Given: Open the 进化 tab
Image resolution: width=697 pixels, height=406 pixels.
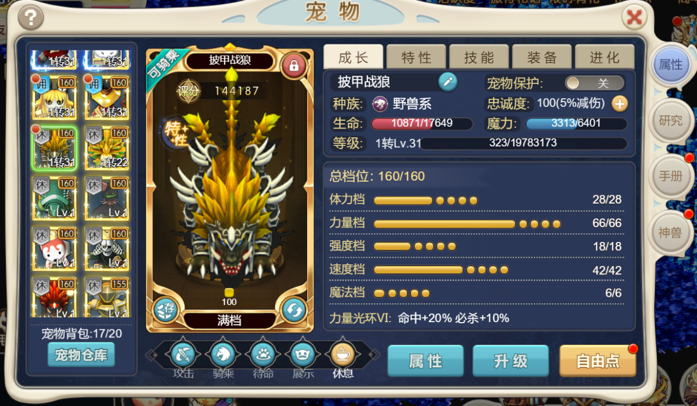Looking at the screenshot, I should [605, 57].
